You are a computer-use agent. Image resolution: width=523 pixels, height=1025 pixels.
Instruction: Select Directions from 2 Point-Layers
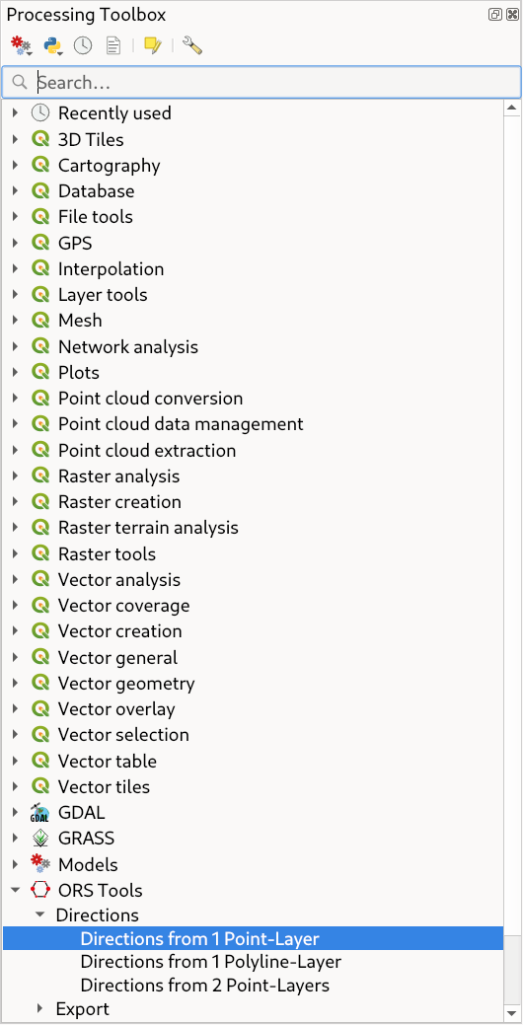tap(204, 986)
